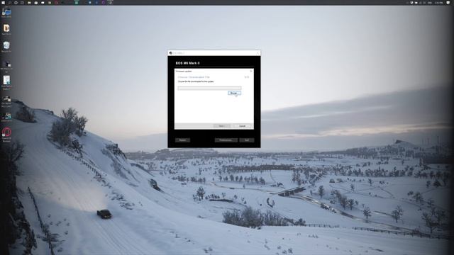This screenshot has height=255, width=454.
Task: Open File Explorer from the taskbar
Action: (x=29, y=3)
